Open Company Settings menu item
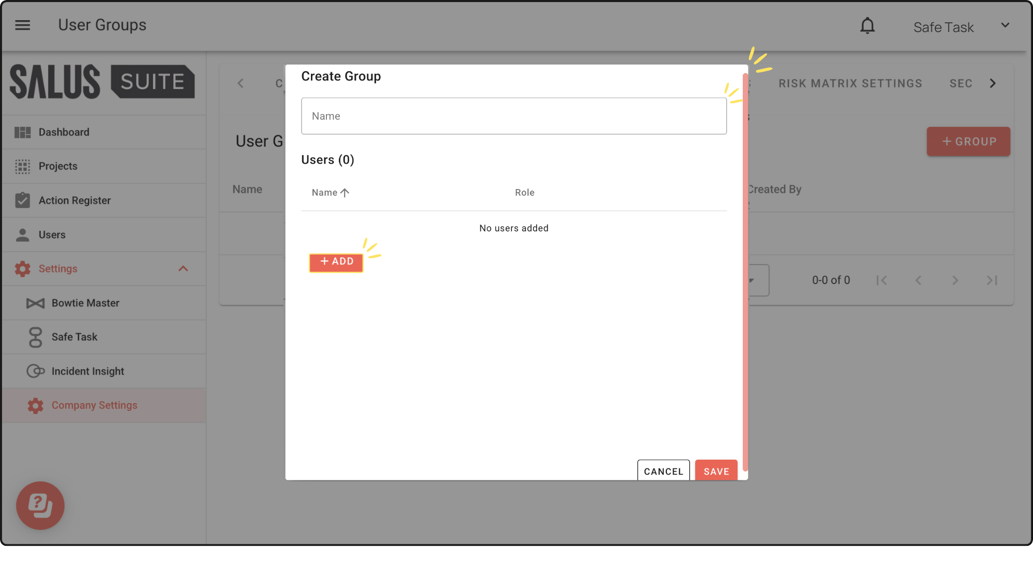 94,405
